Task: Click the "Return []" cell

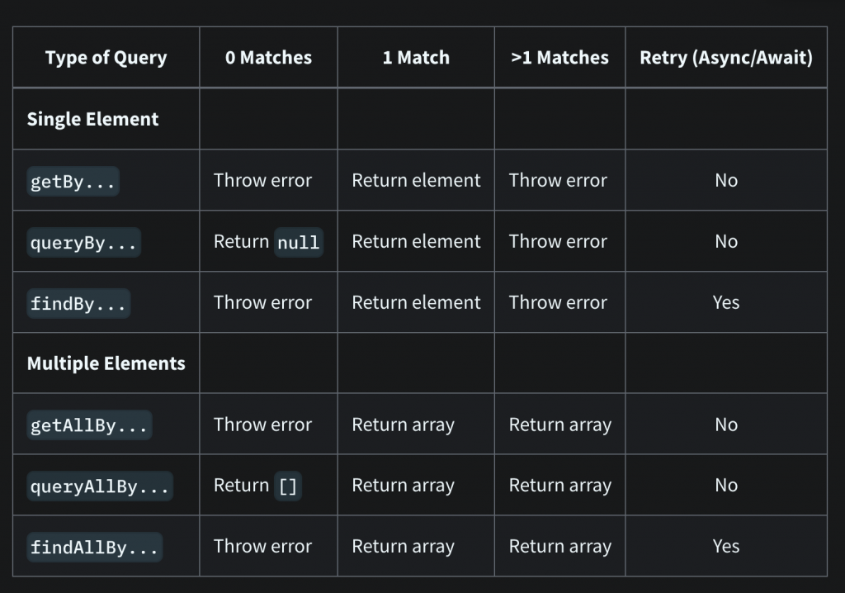Action: point(257,486)
